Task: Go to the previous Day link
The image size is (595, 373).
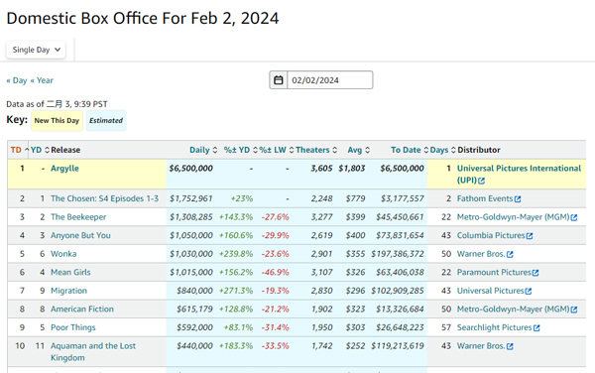Action: [x=17, y=80]
